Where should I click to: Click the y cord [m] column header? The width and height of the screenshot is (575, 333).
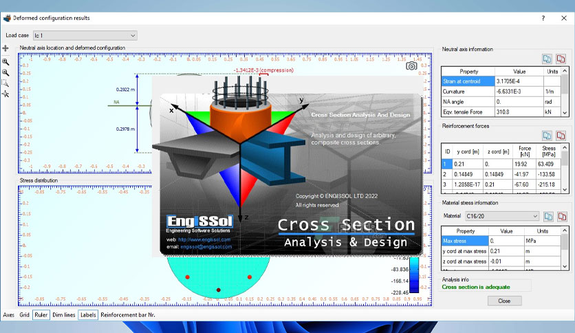pyautogui.click(x=468, y=151)
